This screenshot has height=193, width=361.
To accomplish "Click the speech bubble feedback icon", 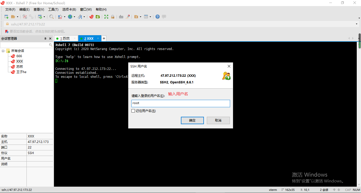I will point(164,17).
